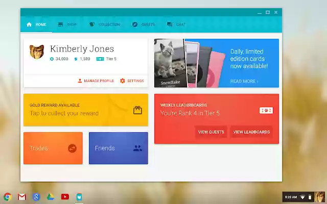The width and height of the screenshot is (327, 204).
Task: Click the gift box reward icon
Action: (137, 110)
